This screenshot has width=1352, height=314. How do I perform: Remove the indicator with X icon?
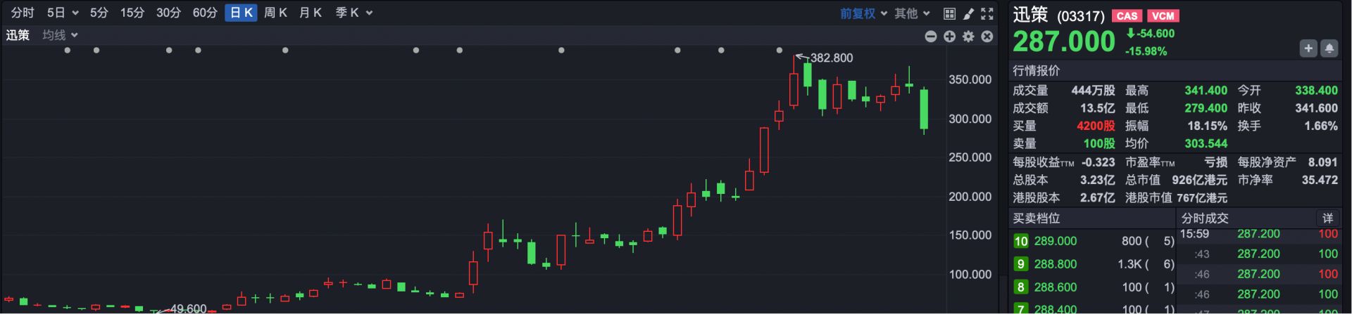point(987,37)
